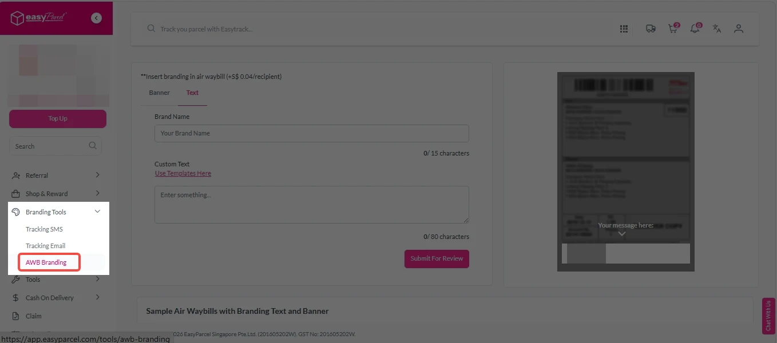
Task: Click the Brand Name input field
Action: (311, 133)
